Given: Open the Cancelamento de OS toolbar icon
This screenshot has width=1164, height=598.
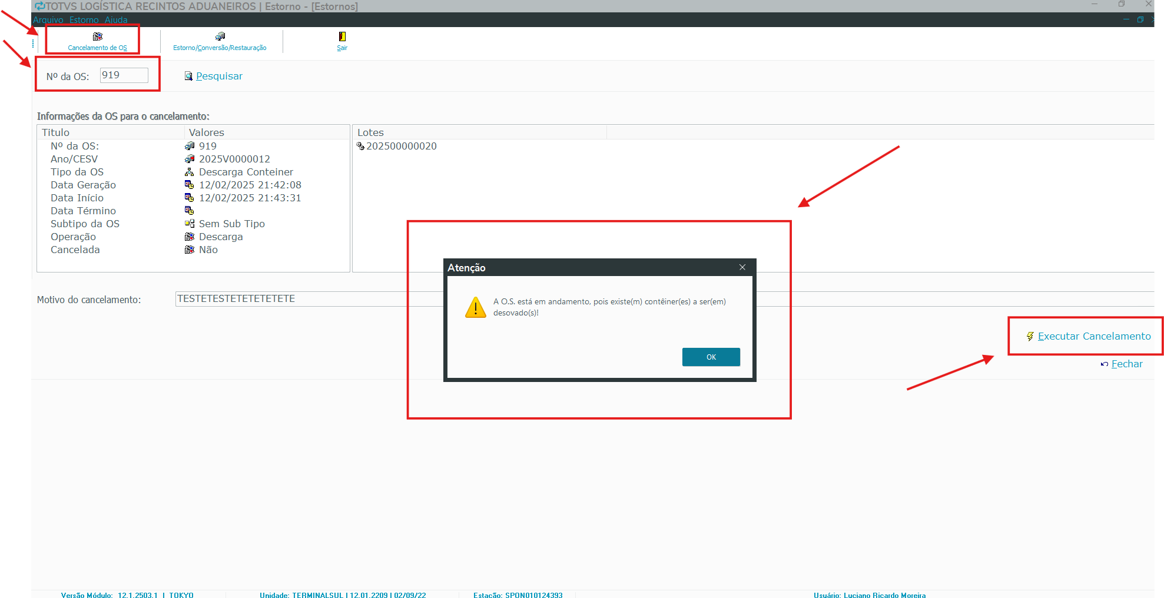Looking at the screenshot, I should click(x=98, y=36).
